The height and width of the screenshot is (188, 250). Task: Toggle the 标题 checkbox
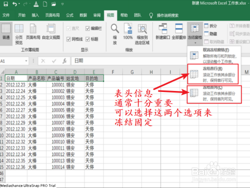[87, 39]
